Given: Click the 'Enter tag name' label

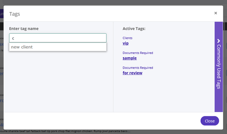Looking at the screenshot, I should pyautogui.click(x=24, y=29).
